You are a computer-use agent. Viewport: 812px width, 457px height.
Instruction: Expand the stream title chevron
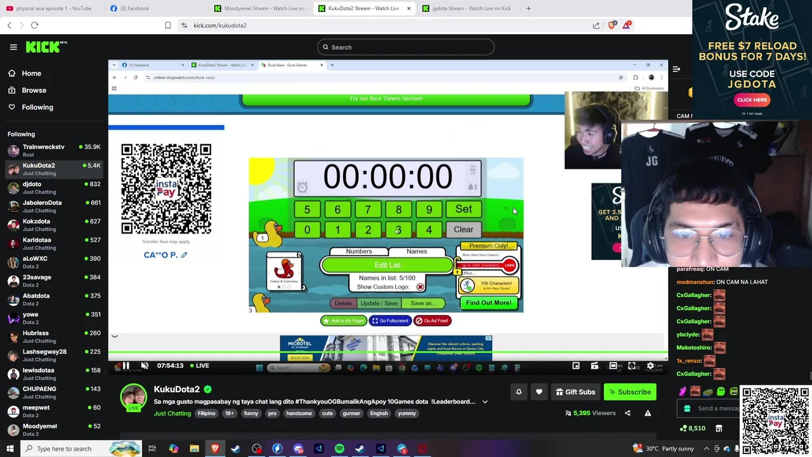[485, 402]
